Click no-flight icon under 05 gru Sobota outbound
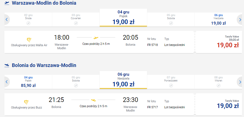This screenshot has height=117, width=244. (x=171, y=23)
